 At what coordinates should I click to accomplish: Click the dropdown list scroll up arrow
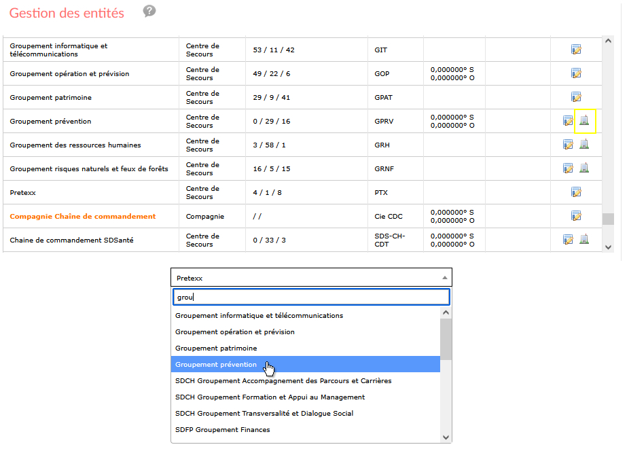(446, 312)
